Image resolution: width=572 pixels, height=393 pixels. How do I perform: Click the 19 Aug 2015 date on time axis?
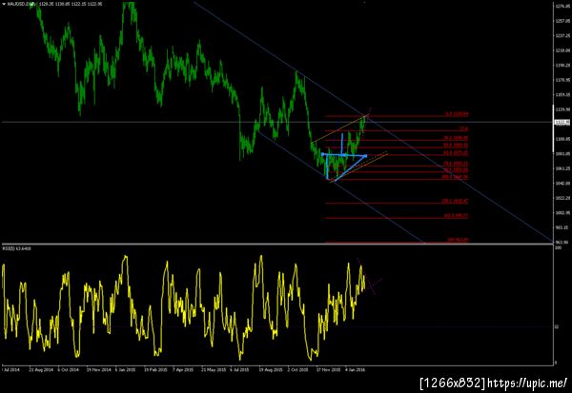pyautogui.click(x=271, y=369)
